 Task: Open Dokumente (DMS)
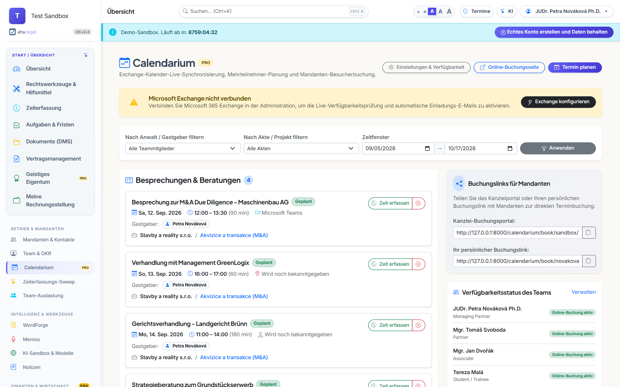tap(51, 142)
